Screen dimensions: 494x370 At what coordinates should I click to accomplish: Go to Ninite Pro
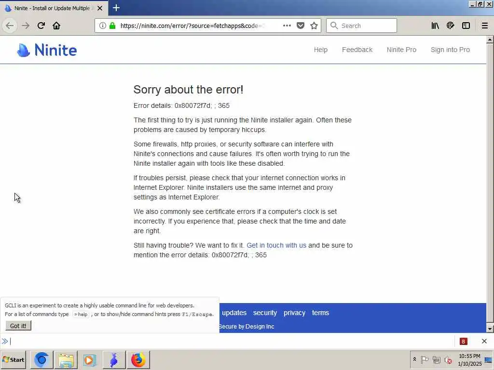pyautogui.click(x=401, y=50)
